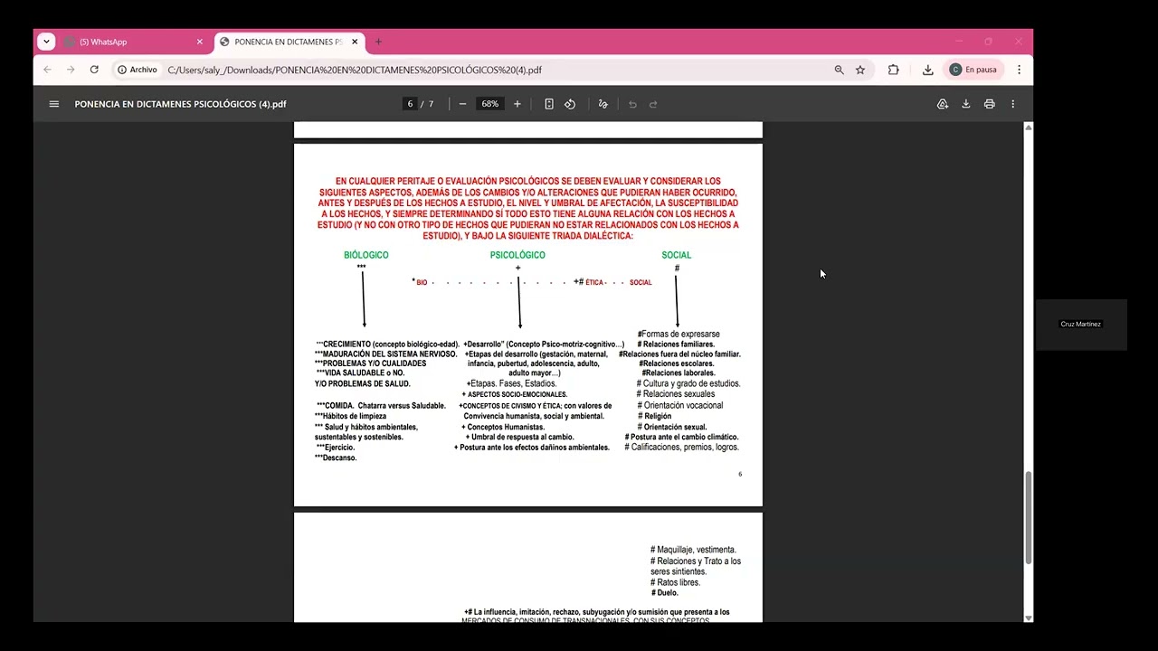
Task: Switch to the WhatsApp tab
Action: [x=134, y=42]
